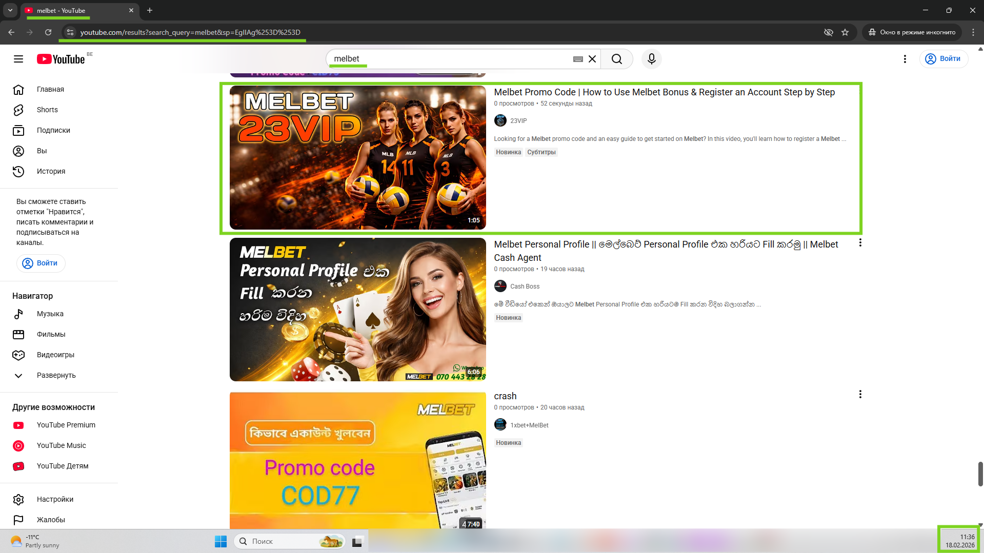Open Настройки in the sidebar
This screenshot has height=553, width=984.
[59, 499]
